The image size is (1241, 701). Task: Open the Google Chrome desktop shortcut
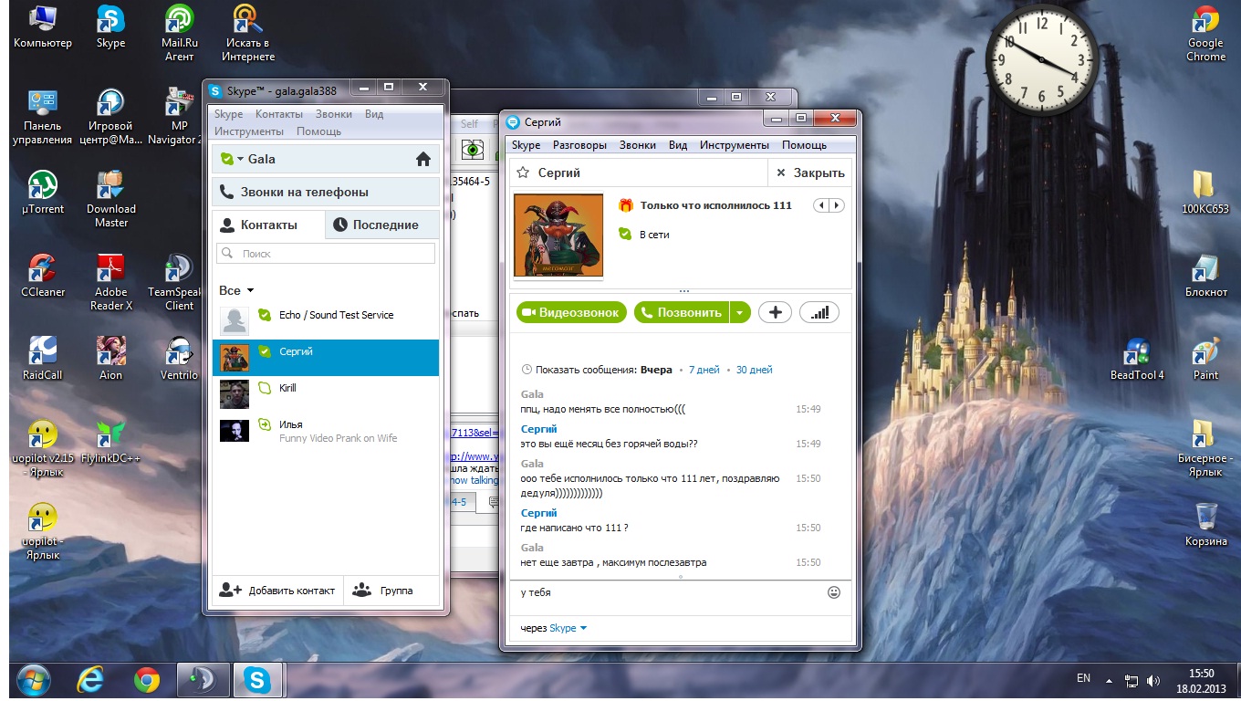pyautogui.click(x=1205, y=34)
